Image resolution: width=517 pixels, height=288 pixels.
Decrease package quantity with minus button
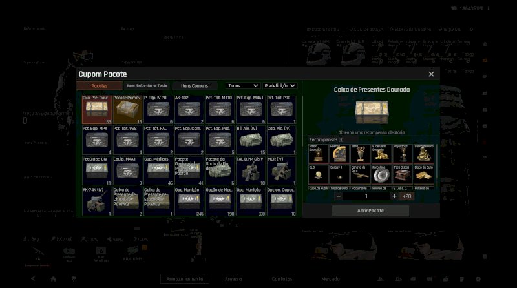[x=340, y=196]
